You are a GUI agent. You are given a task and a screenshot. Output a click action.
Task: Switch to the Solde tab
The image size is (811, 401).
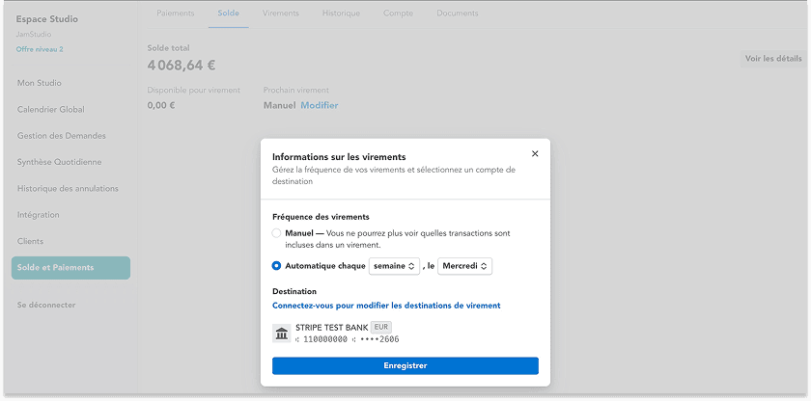coord(228,13)
